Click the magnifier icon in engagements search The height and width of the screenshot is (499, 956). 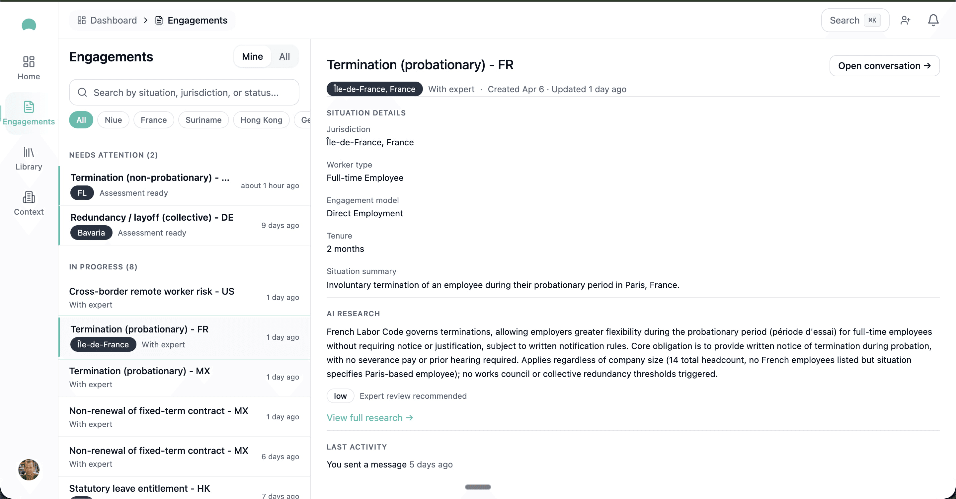click(83, 92)
